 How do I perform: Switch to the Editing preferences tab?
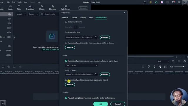coord(83,18)
